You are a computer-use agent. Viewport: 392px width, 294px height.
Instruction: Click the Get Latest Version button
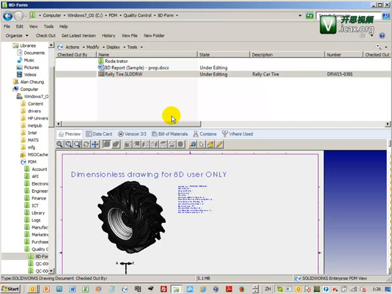(x=78, y=36)
